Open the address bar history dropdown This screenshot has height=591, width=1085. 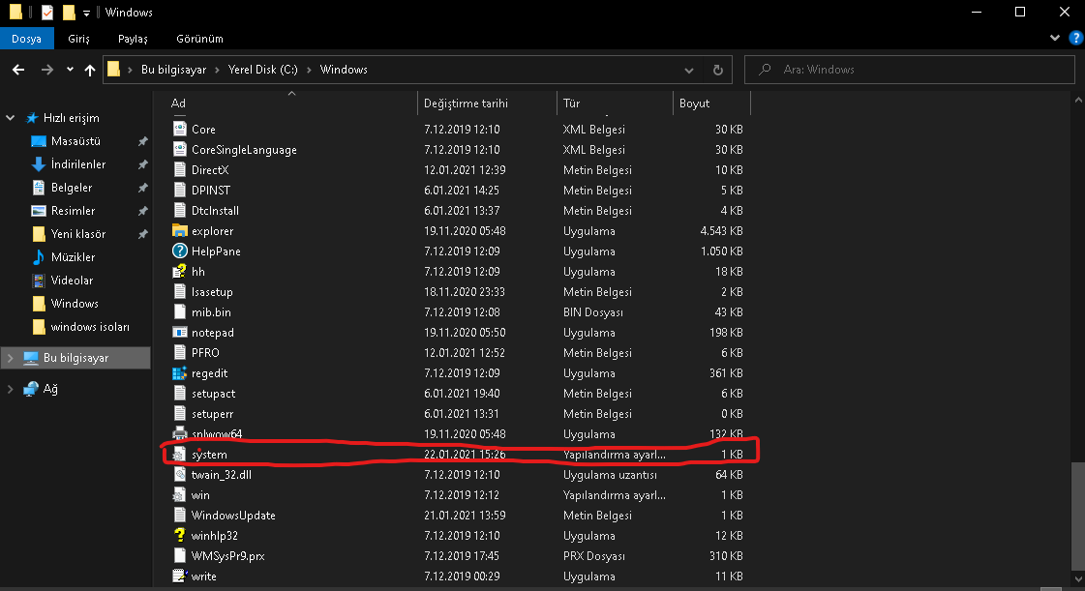(x=688, y=70)
